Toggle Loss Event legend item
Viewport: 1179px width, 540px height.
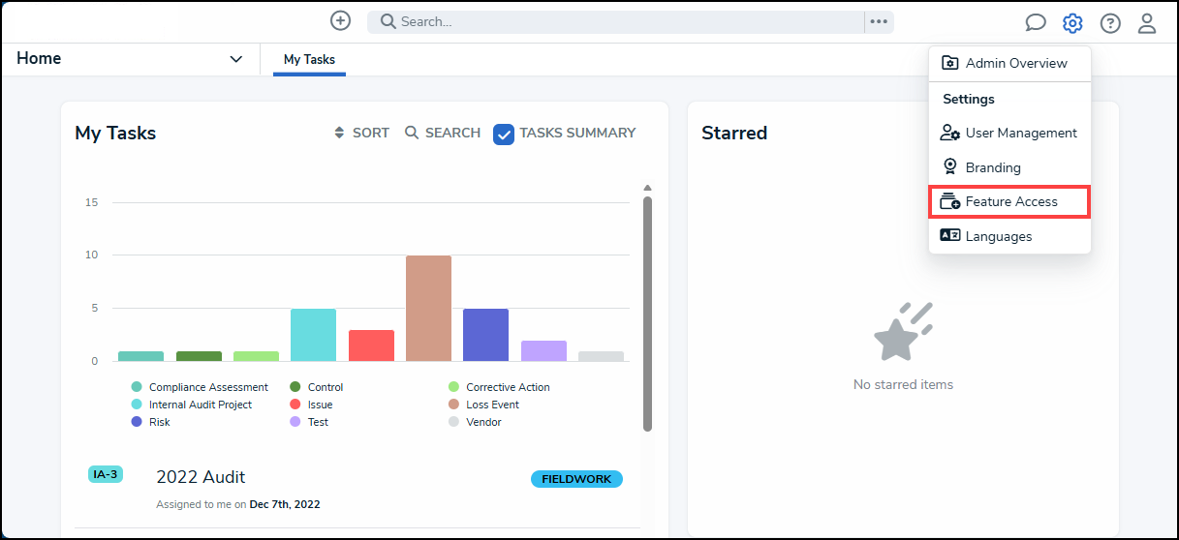click(492, 405)
